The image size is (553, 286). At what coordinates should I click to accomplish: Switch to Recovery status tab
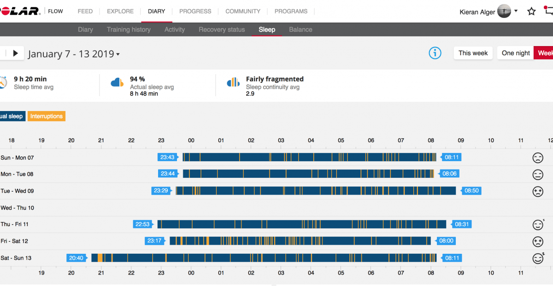pos(222,29)
